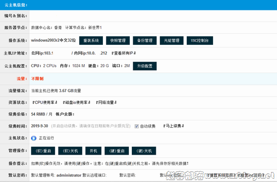Click the 不限制 traffic value text
Screen dimensions: 277x182
point(37,79)
